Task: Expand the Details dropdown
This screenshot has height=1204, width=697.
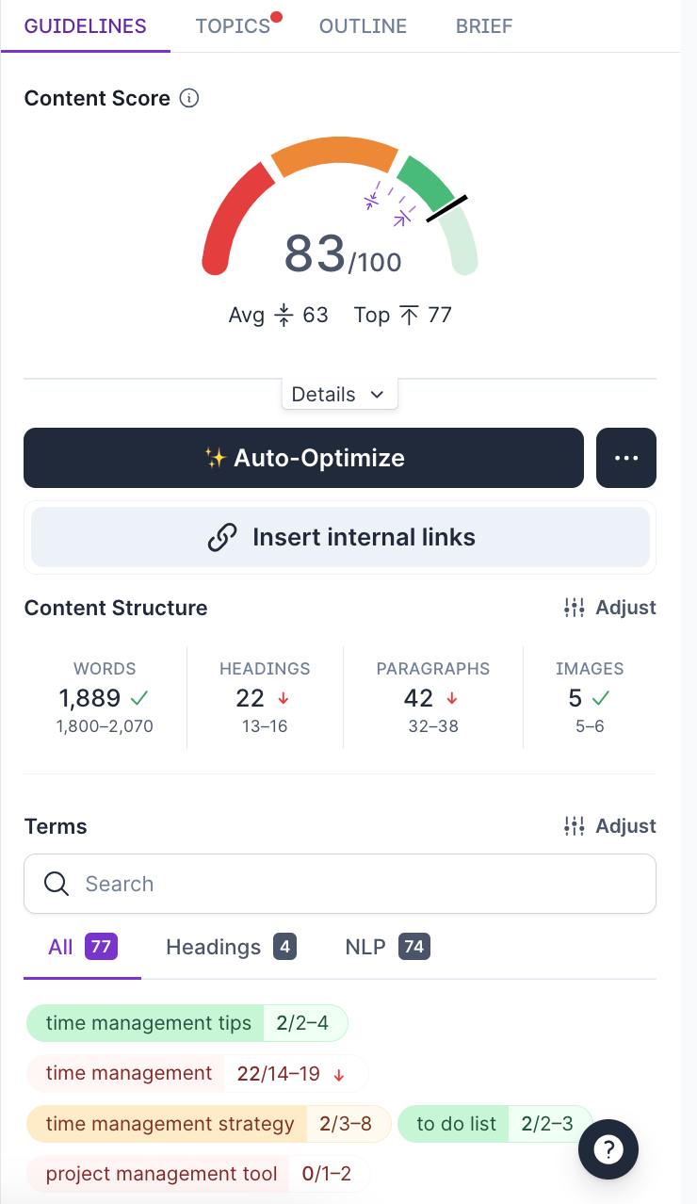Action: pyautogui.click(x=339, y=395)
